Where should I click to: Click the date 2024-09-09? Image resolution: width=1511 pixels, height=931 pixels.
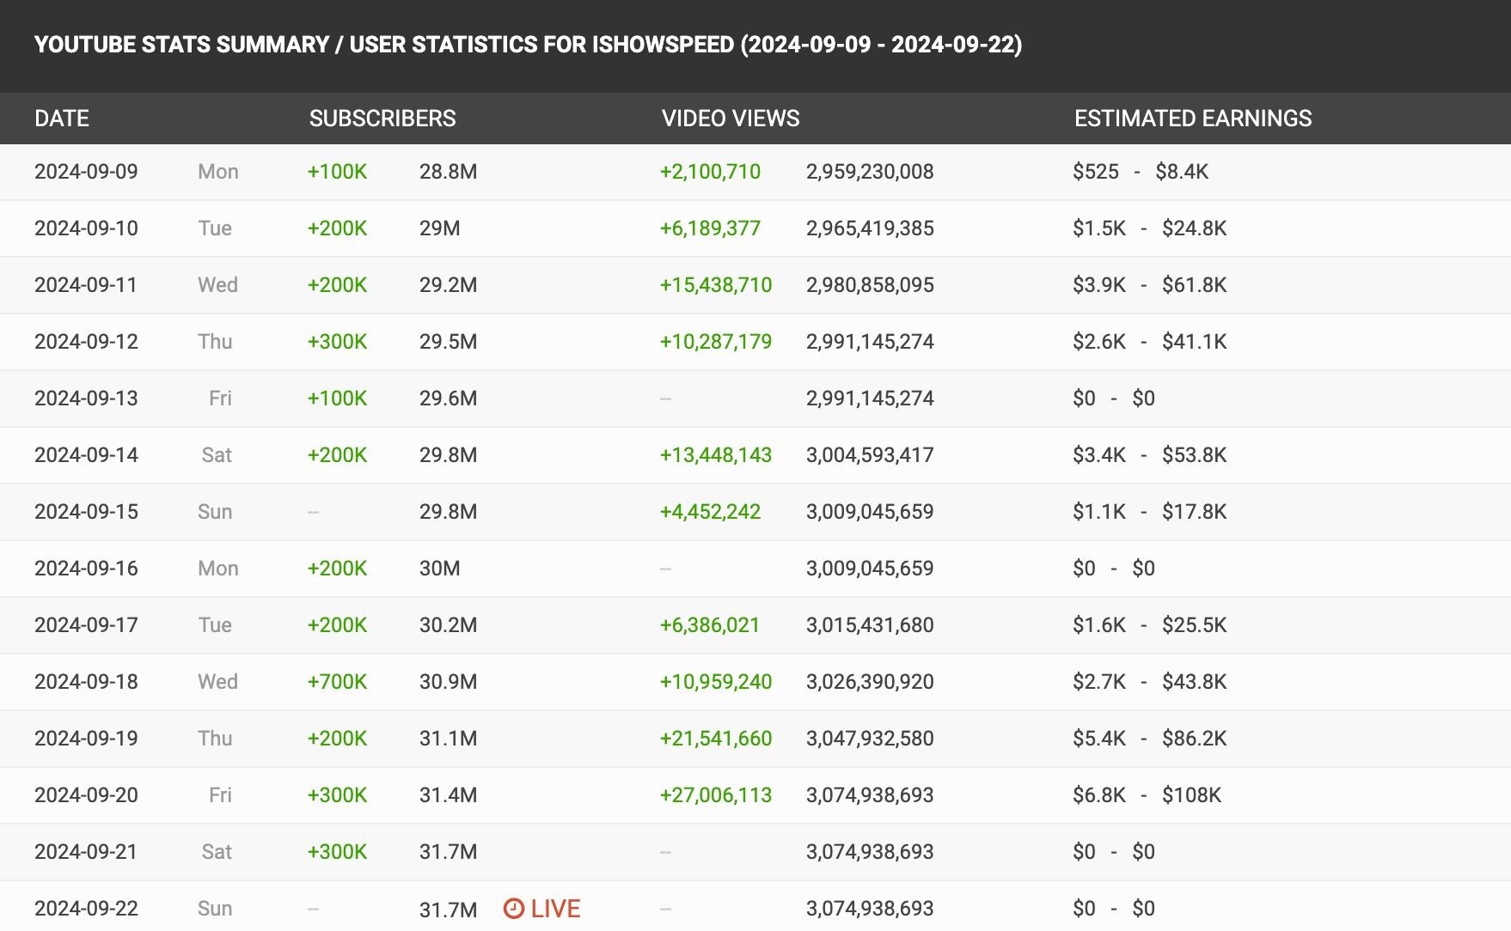pos(86,172)
